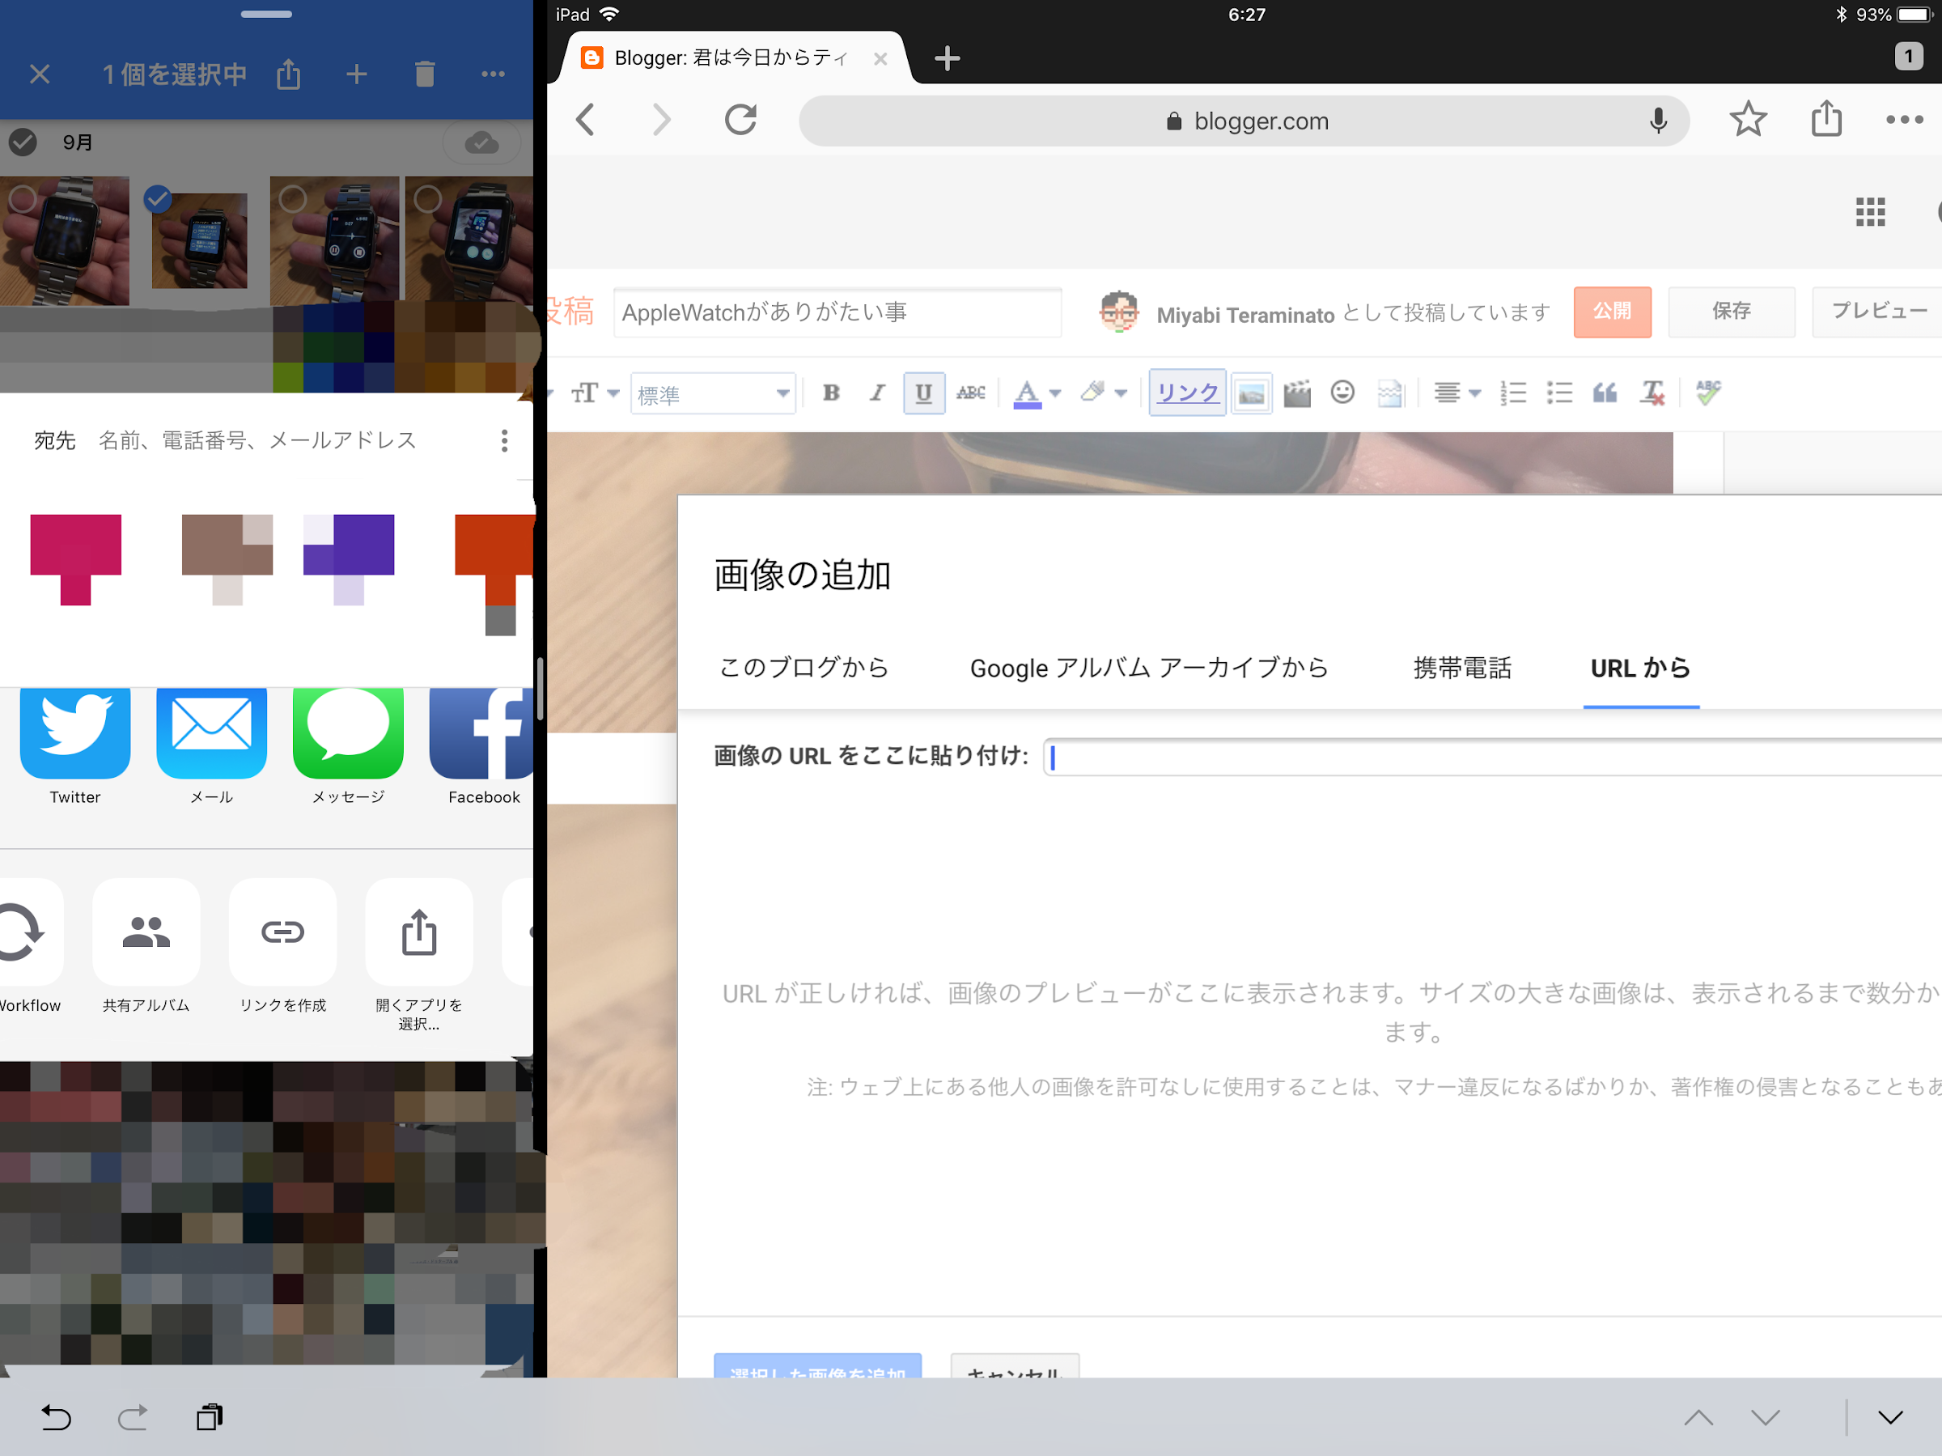Switch to 携帯電話 tab
Viewport: 1942px width, 1456px height.
point(1462,668)
